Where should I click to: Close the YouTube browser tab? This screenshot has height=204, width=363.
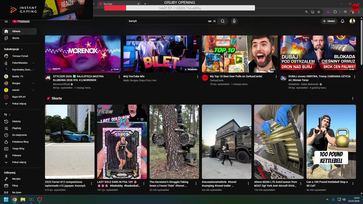point(138,4)
